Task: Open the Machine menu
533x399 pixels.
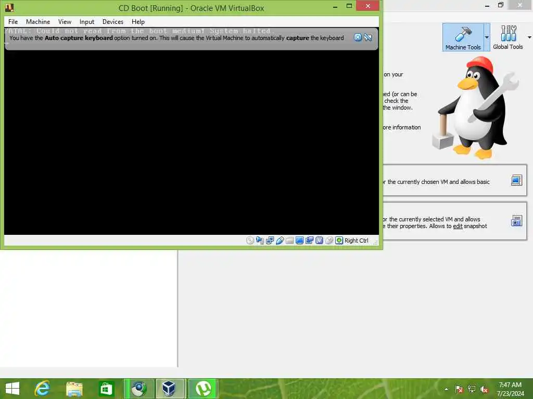Action: 38,22
